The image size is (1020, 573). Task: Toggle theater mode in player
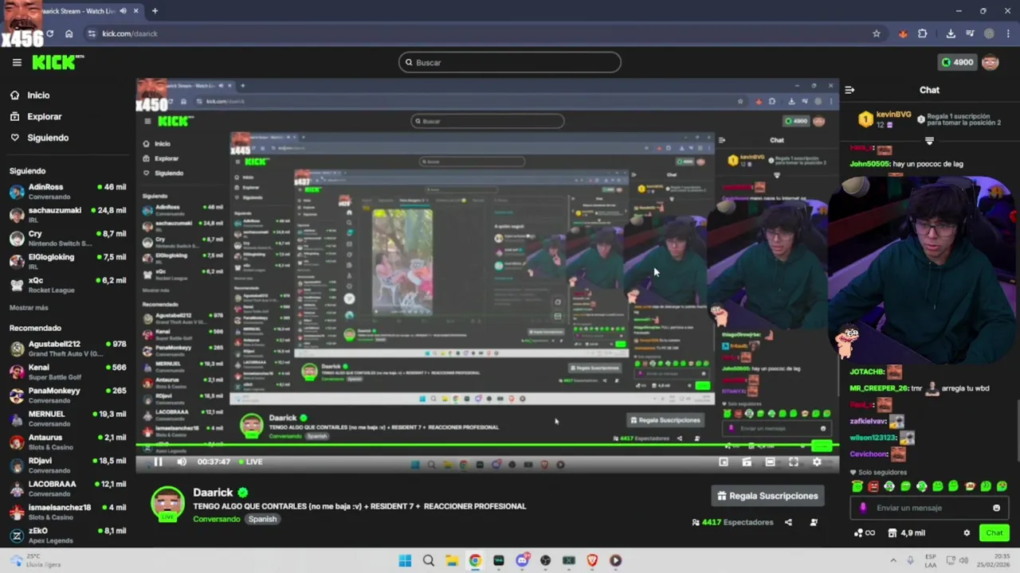point(770,462)
